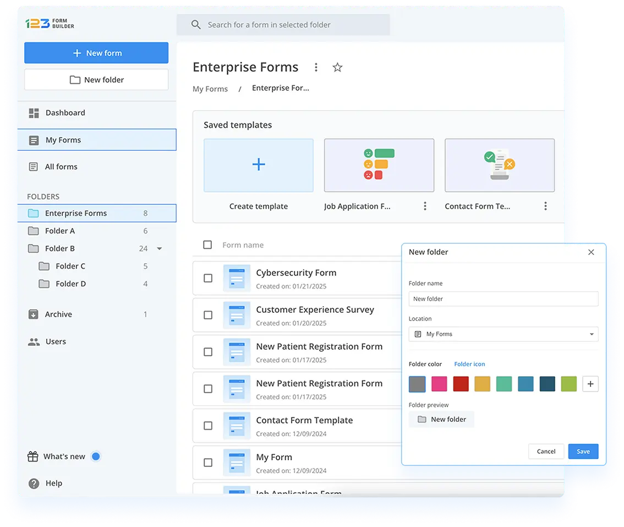Open the Users section icon
Image resolution: width=624 pixels, height=527 pixels.
(x=34, y=341)
